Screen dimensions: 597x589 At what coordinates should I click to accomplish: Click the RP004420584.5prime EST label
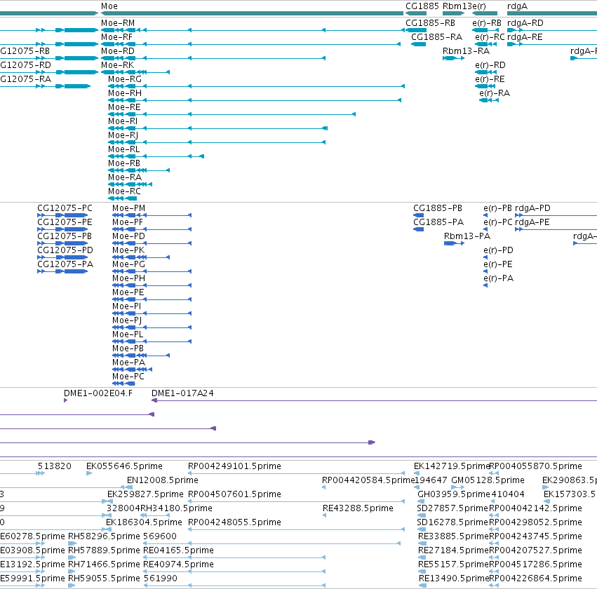point(368,480)
